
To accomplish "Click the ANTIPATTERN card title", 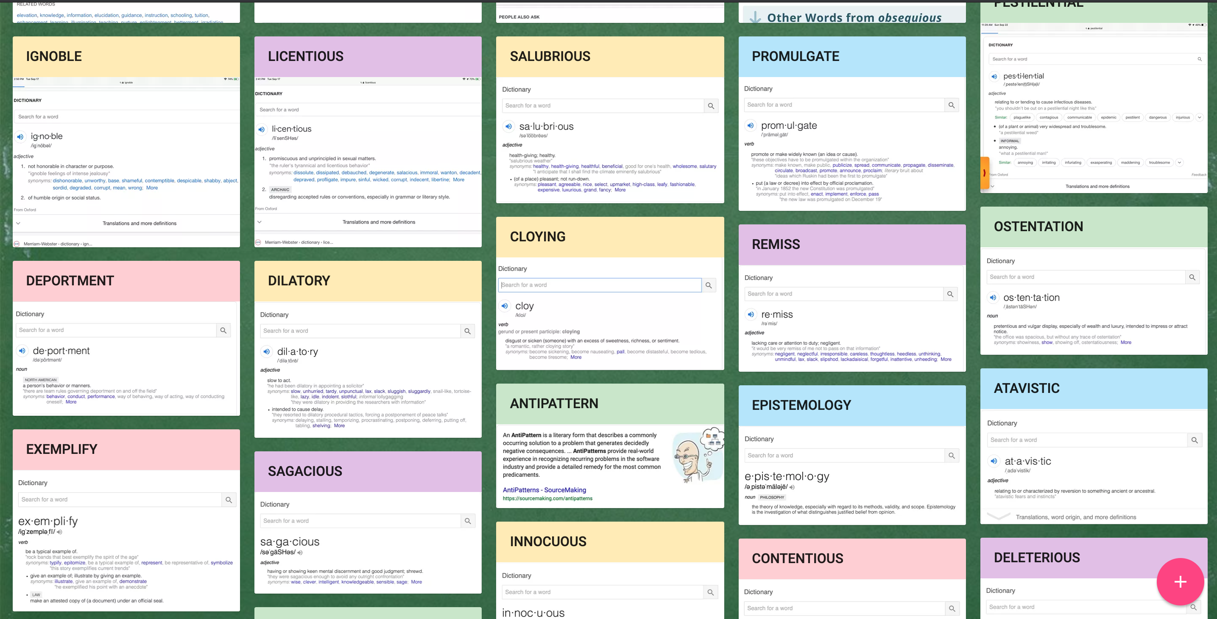I will [554, 404].
